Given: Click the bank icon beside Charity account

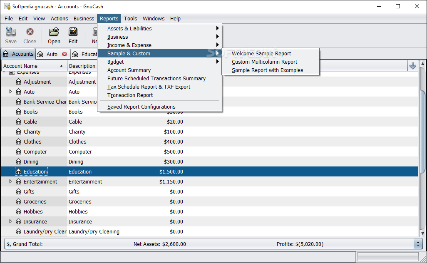Looking at the screenshot, I should pos(18,132).
